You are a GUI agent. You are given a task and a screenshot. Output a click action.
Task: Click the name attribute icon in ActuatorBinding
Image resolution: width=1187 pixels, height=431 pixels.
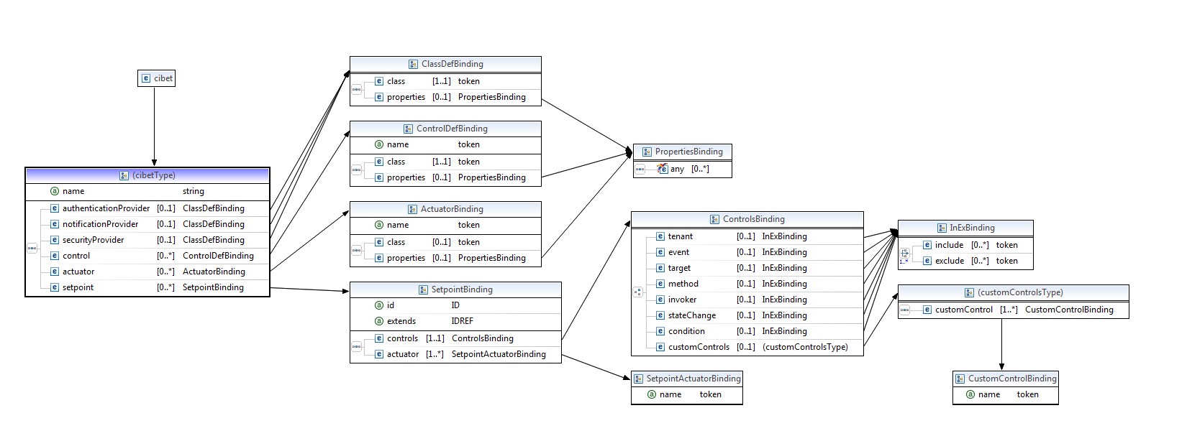(x=379, y=225)
